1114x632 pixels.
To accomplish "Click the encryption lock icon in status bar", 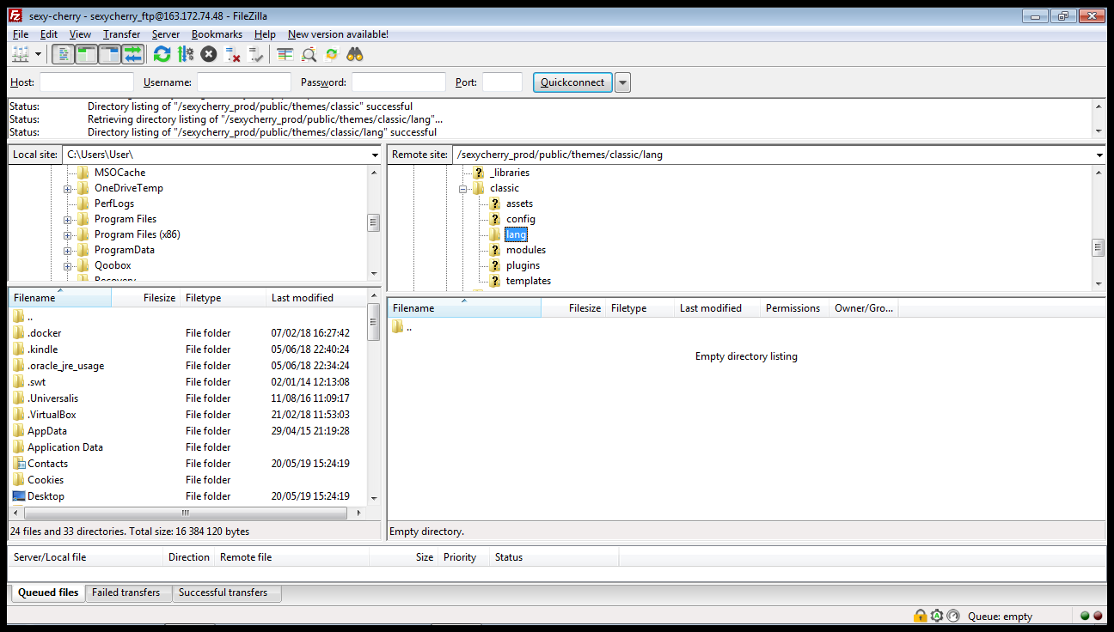I will tap(921, 616).
